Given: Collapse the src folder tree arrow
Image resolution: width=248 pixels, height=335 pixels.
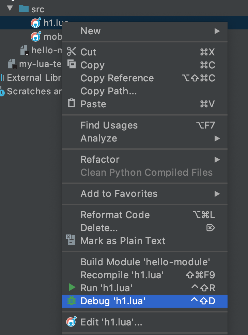Looking at the screenshot, I should pos(10,8).
